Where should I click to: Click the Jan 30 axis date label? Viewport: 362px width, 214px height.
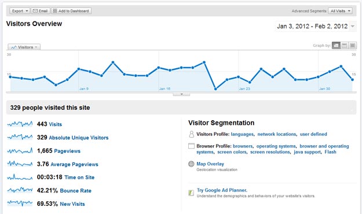[324, 89]
